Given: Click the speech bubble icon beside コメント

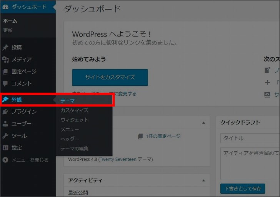Looking at the screenshot, I should (x=5, y=83).
